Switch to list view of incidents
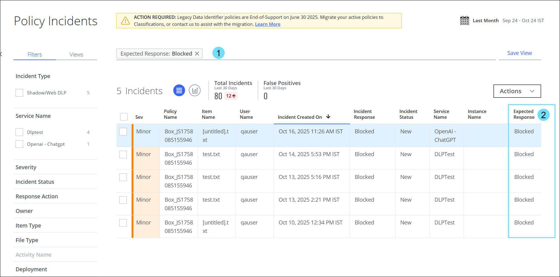Image resolution: width=560 pixels, height=277 pixels. click(x=179, y=91)
